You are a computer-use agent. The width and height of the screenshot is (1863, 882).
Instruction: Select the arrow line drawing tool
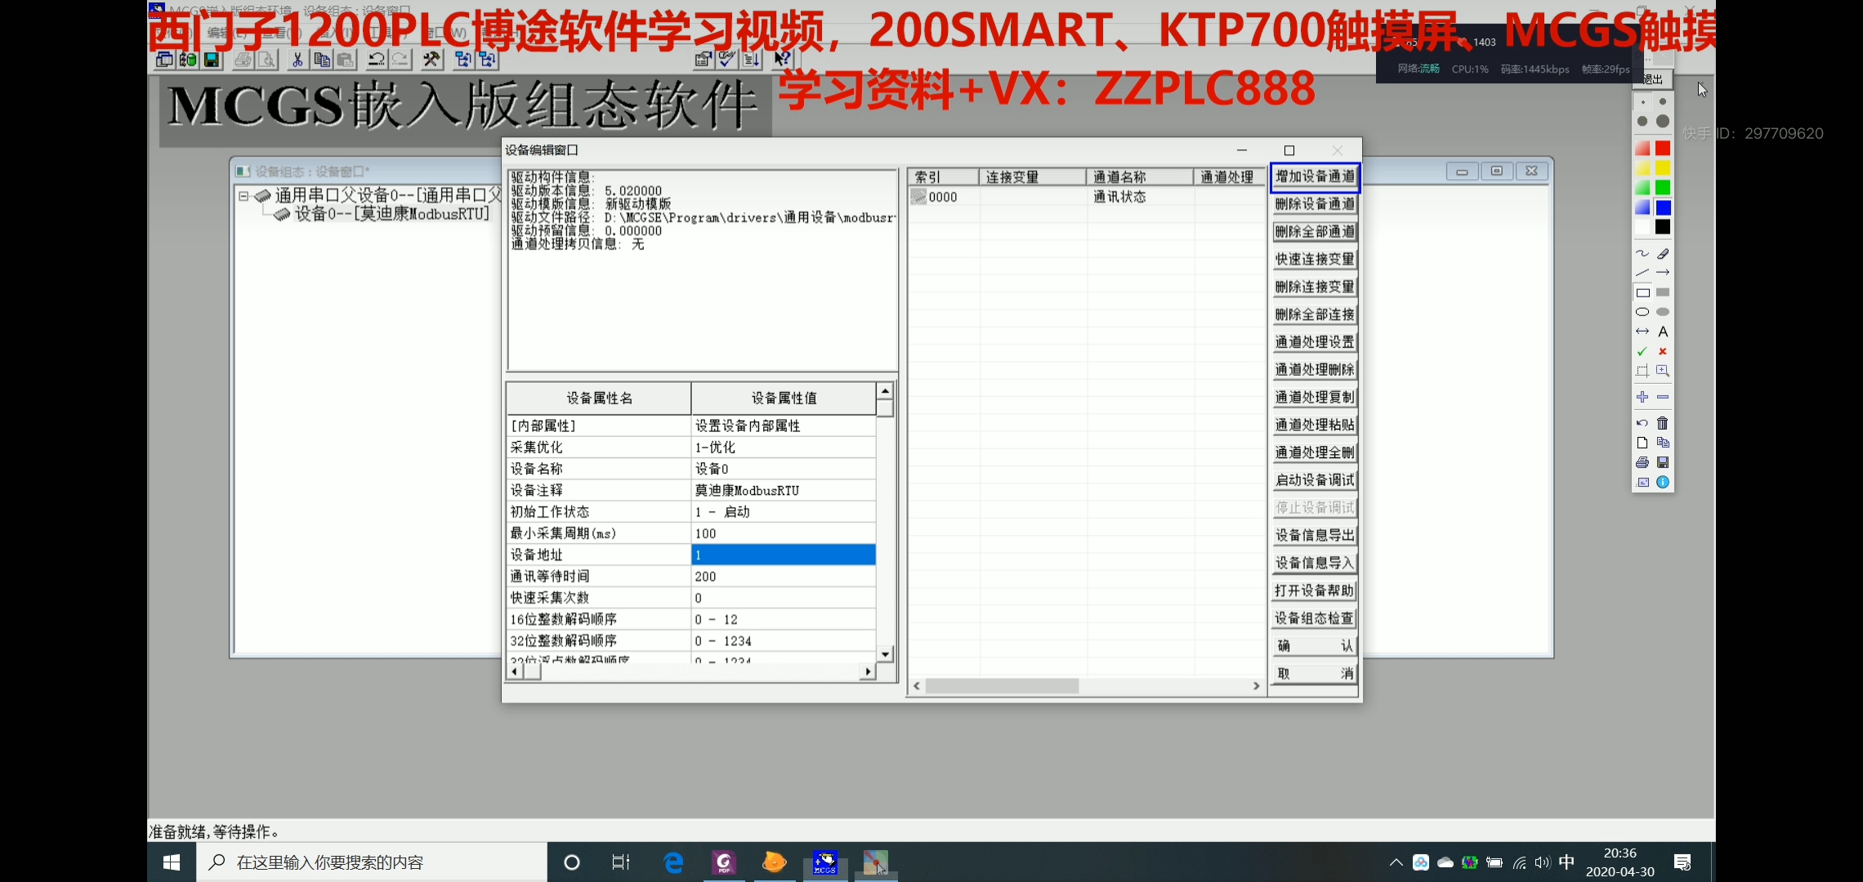(1663, 273)
